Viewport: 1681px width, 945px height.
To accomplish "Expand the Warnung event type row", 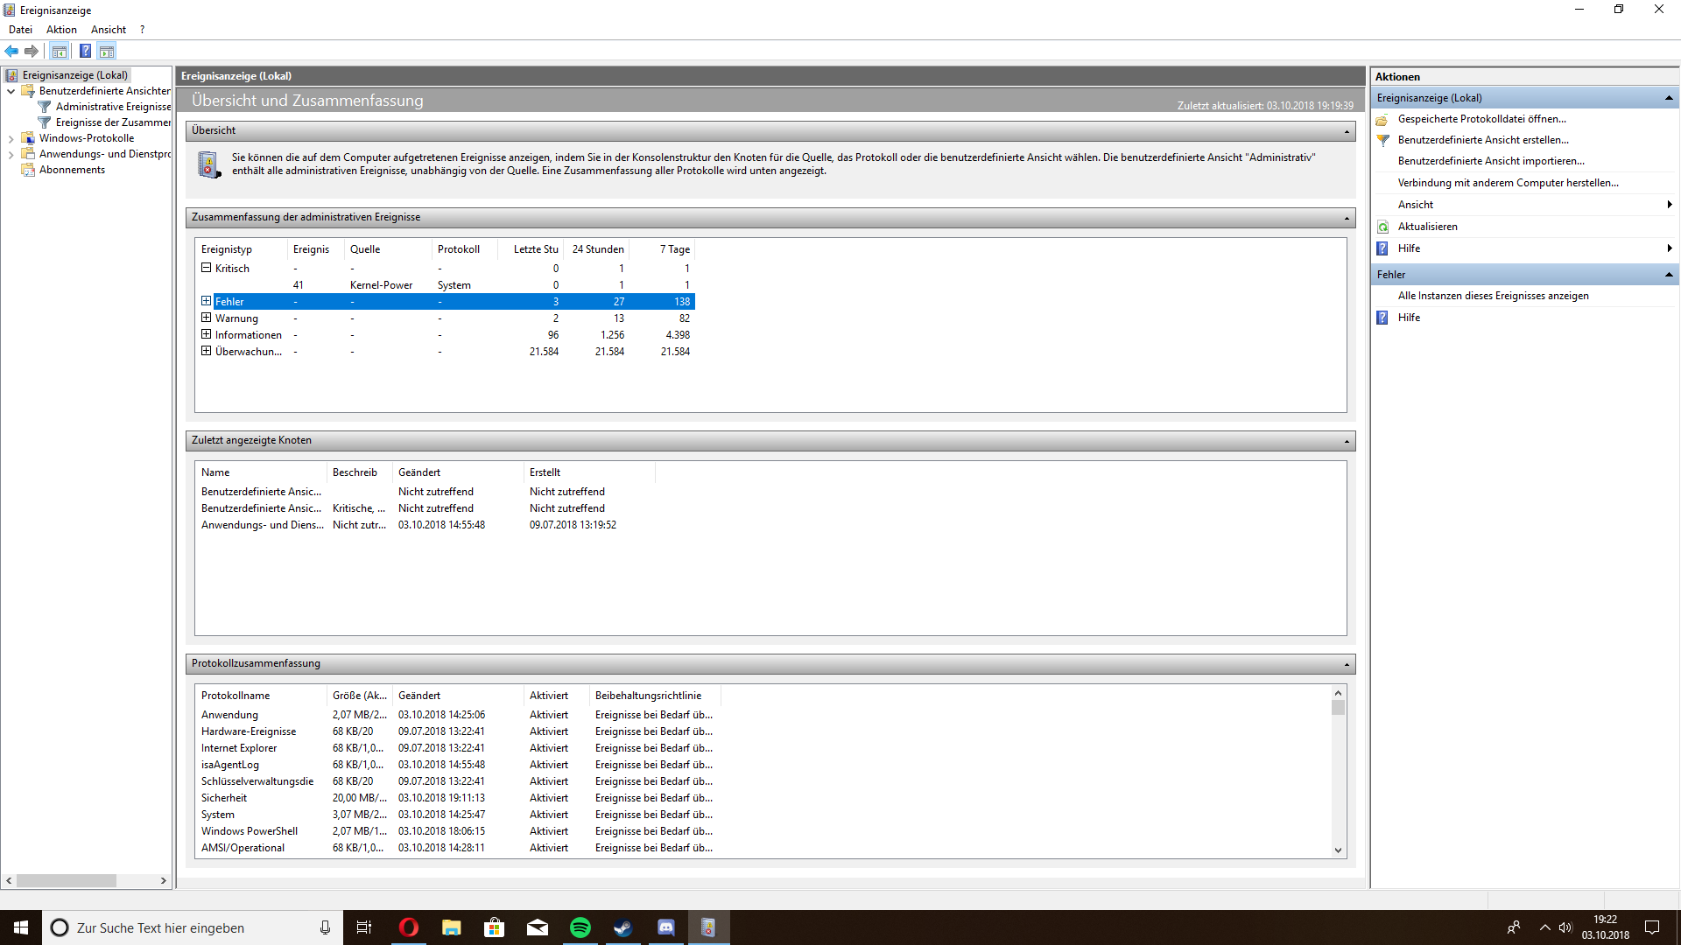I will (x=206, y=318).
